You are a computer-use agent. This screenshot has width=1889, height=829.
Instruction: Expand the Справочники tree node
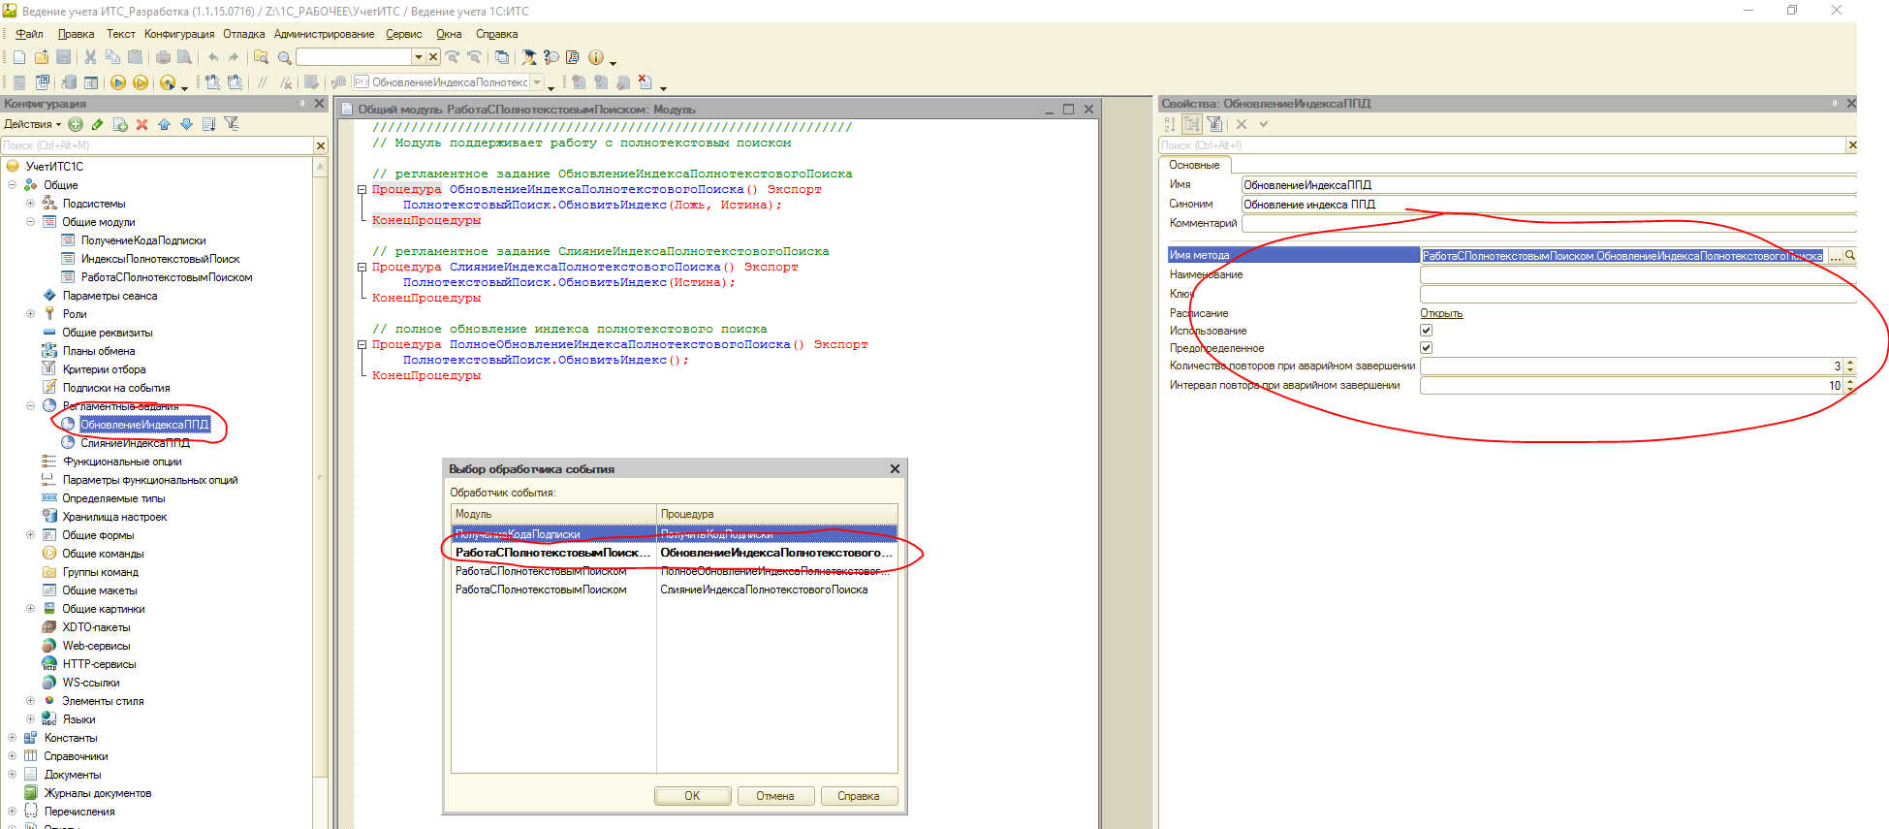coord(12,756)
